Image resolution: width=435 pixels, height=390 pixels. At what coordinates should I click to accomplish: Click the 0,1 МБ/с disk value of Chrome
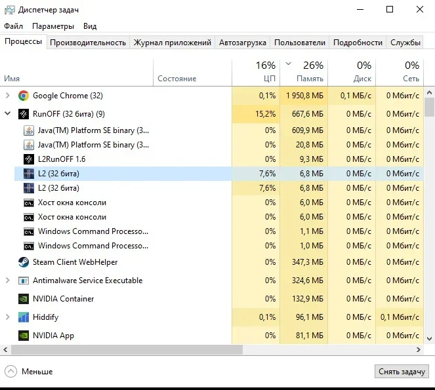point(356,96)
